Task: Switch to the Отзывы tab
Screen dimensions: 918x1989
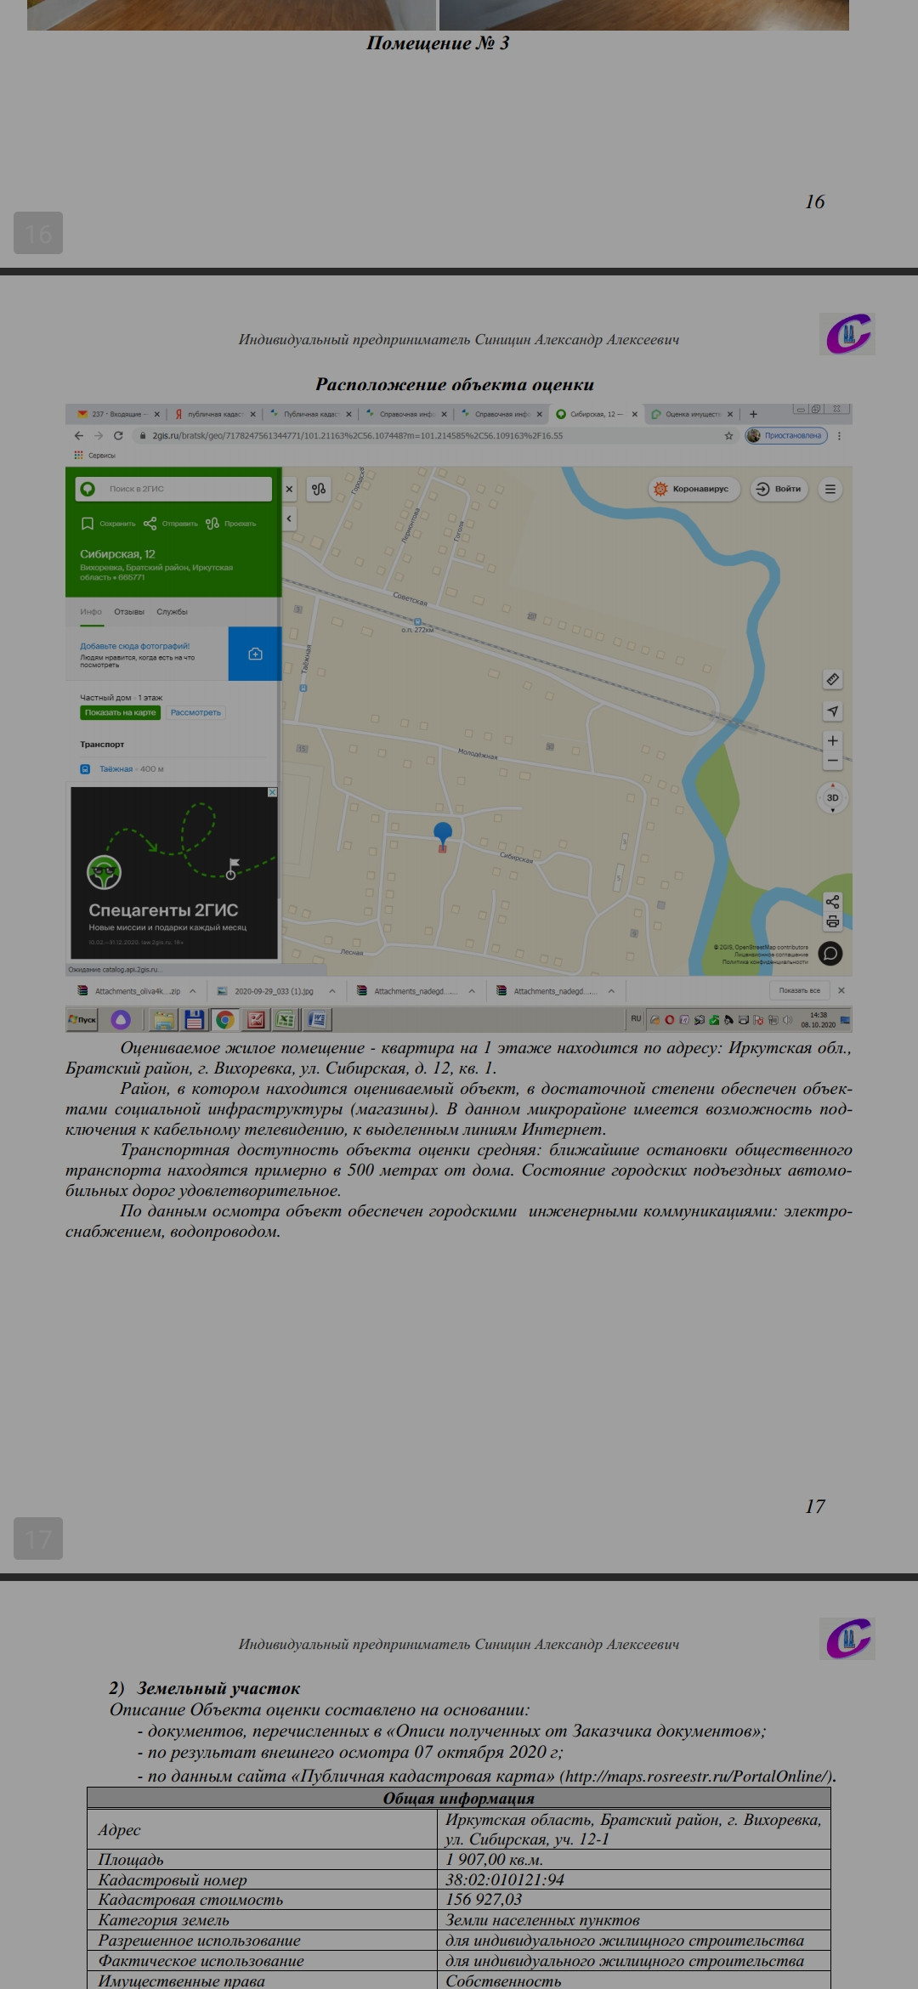Action: pos(129,612)
